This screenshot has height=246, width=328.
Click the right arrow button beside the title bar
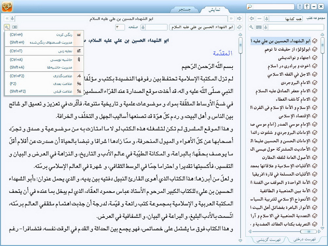point(239,18)
